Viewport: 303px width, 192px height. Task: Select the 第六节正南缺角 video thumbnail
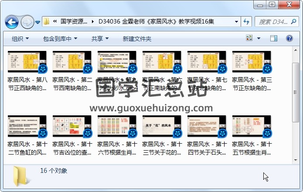coord(162,62)
